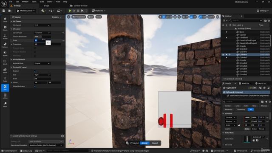Open the Content Drawer
Viewport: 272px width, 153px height.
(x=9, y=151)
